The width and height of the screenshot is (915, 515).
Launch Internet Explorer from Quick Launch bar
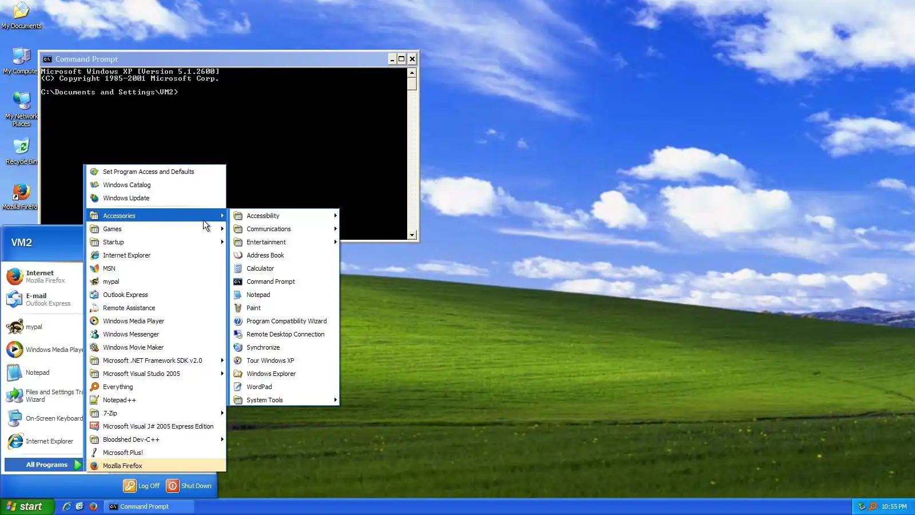pyautogui.click(x=67, y=506)
